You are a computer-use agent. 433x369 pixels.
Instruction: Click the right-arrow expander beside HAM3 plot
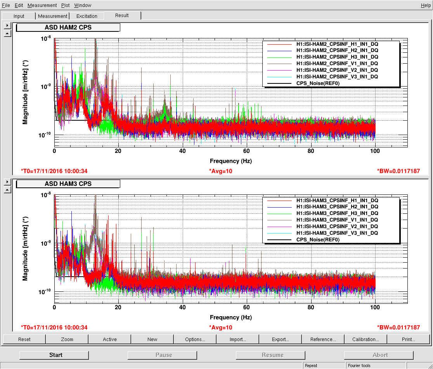click(7, 182)
